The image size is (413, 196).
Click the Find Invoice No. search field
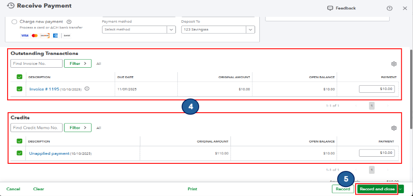point(37,63)
